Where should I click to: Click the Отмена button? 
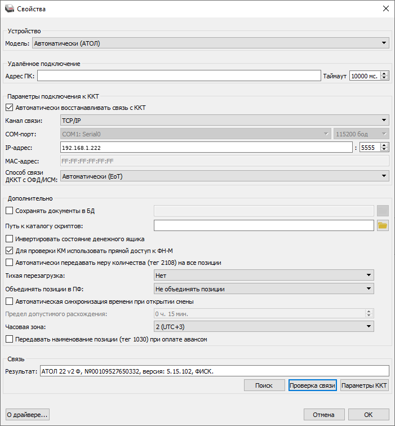324,415
